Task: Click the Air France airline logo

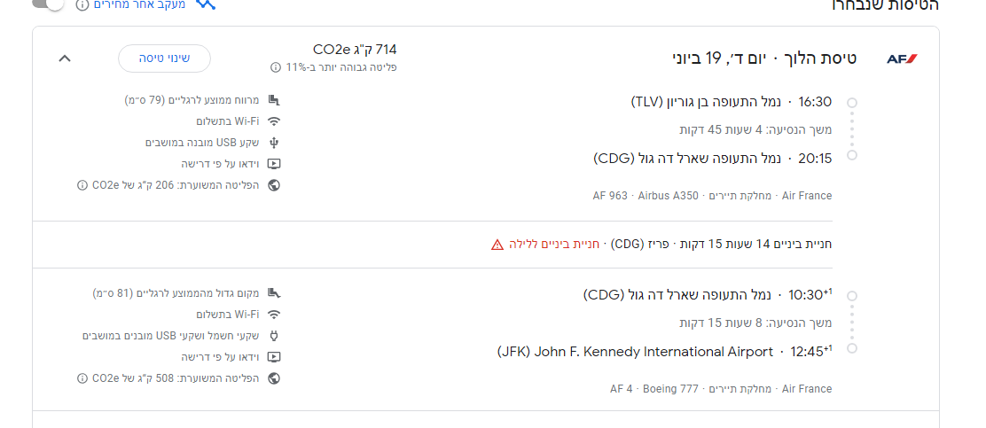Action: (902, 59)
